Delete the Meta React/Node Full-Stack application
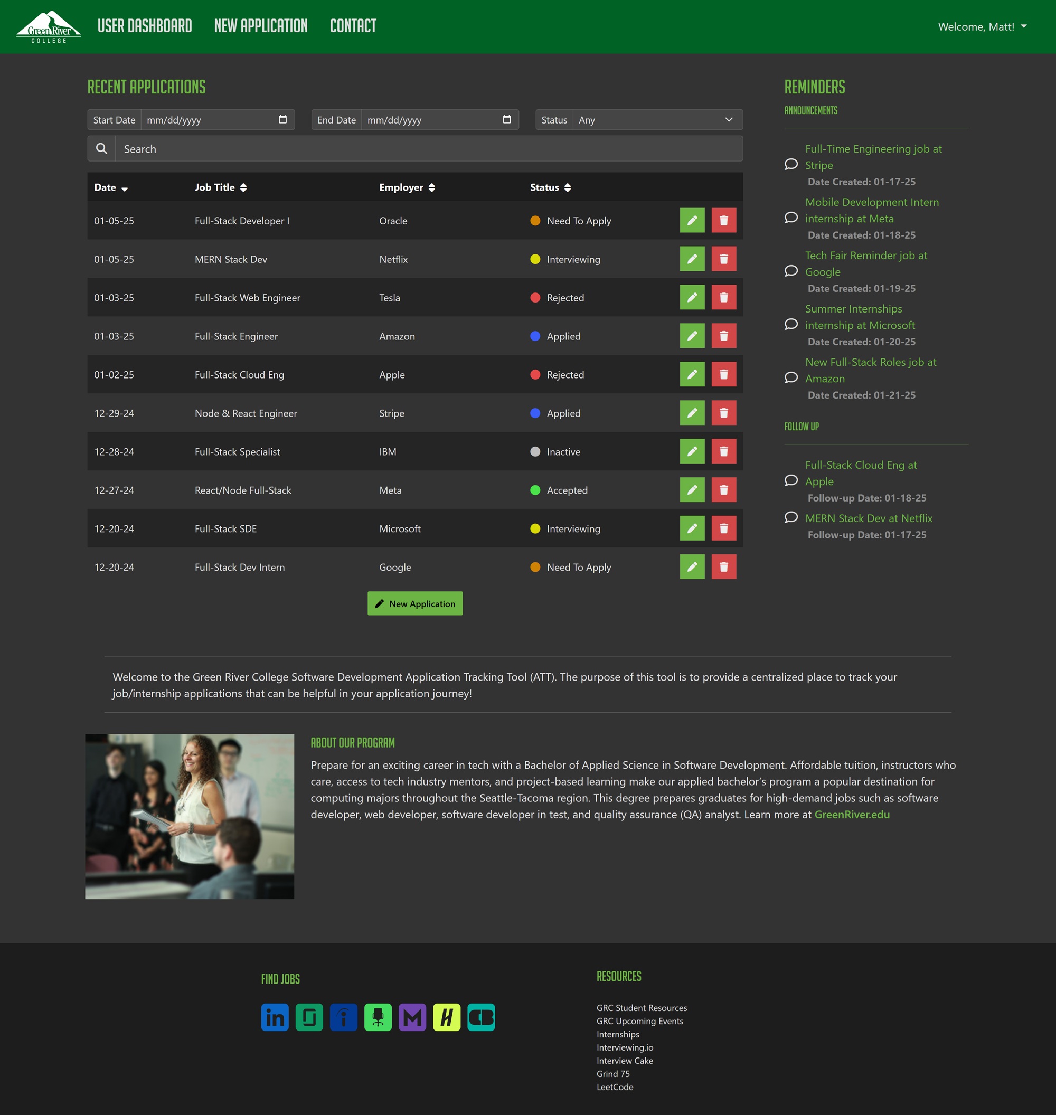Viewport: 1056px width, 1115px height. pyautogui.click(x=723, y=490)
